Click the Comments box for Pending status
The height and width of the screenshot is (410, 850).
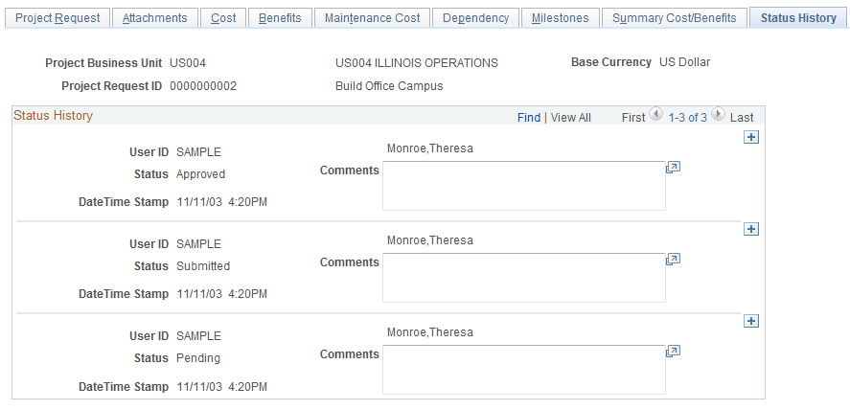[523, 369]
